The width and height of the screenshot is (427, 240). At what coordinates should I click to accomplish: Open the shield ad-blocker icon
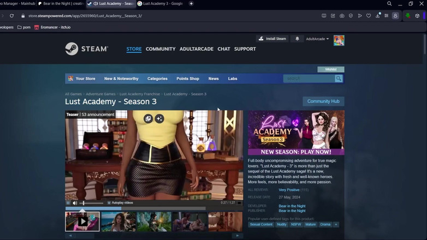351,16
